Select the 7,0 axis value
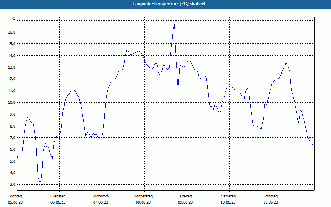The width and height of the screenshot is (331, 207). tap(13, 138)
